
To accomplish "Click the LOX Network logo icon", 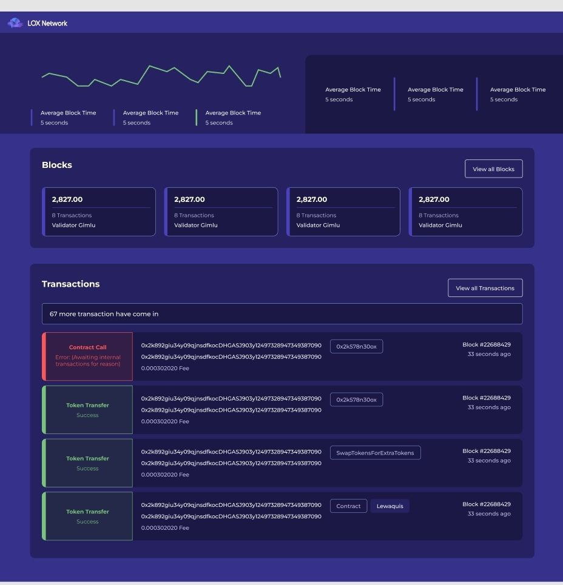I will pyautogui.click(x=15, y=23).
